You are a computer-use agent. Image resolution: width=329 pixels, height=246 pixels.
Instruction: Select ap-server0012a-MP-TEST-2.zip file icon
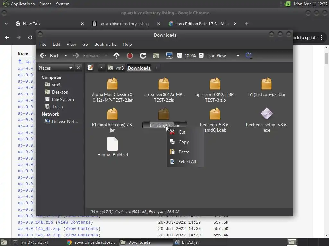(164, 84)
